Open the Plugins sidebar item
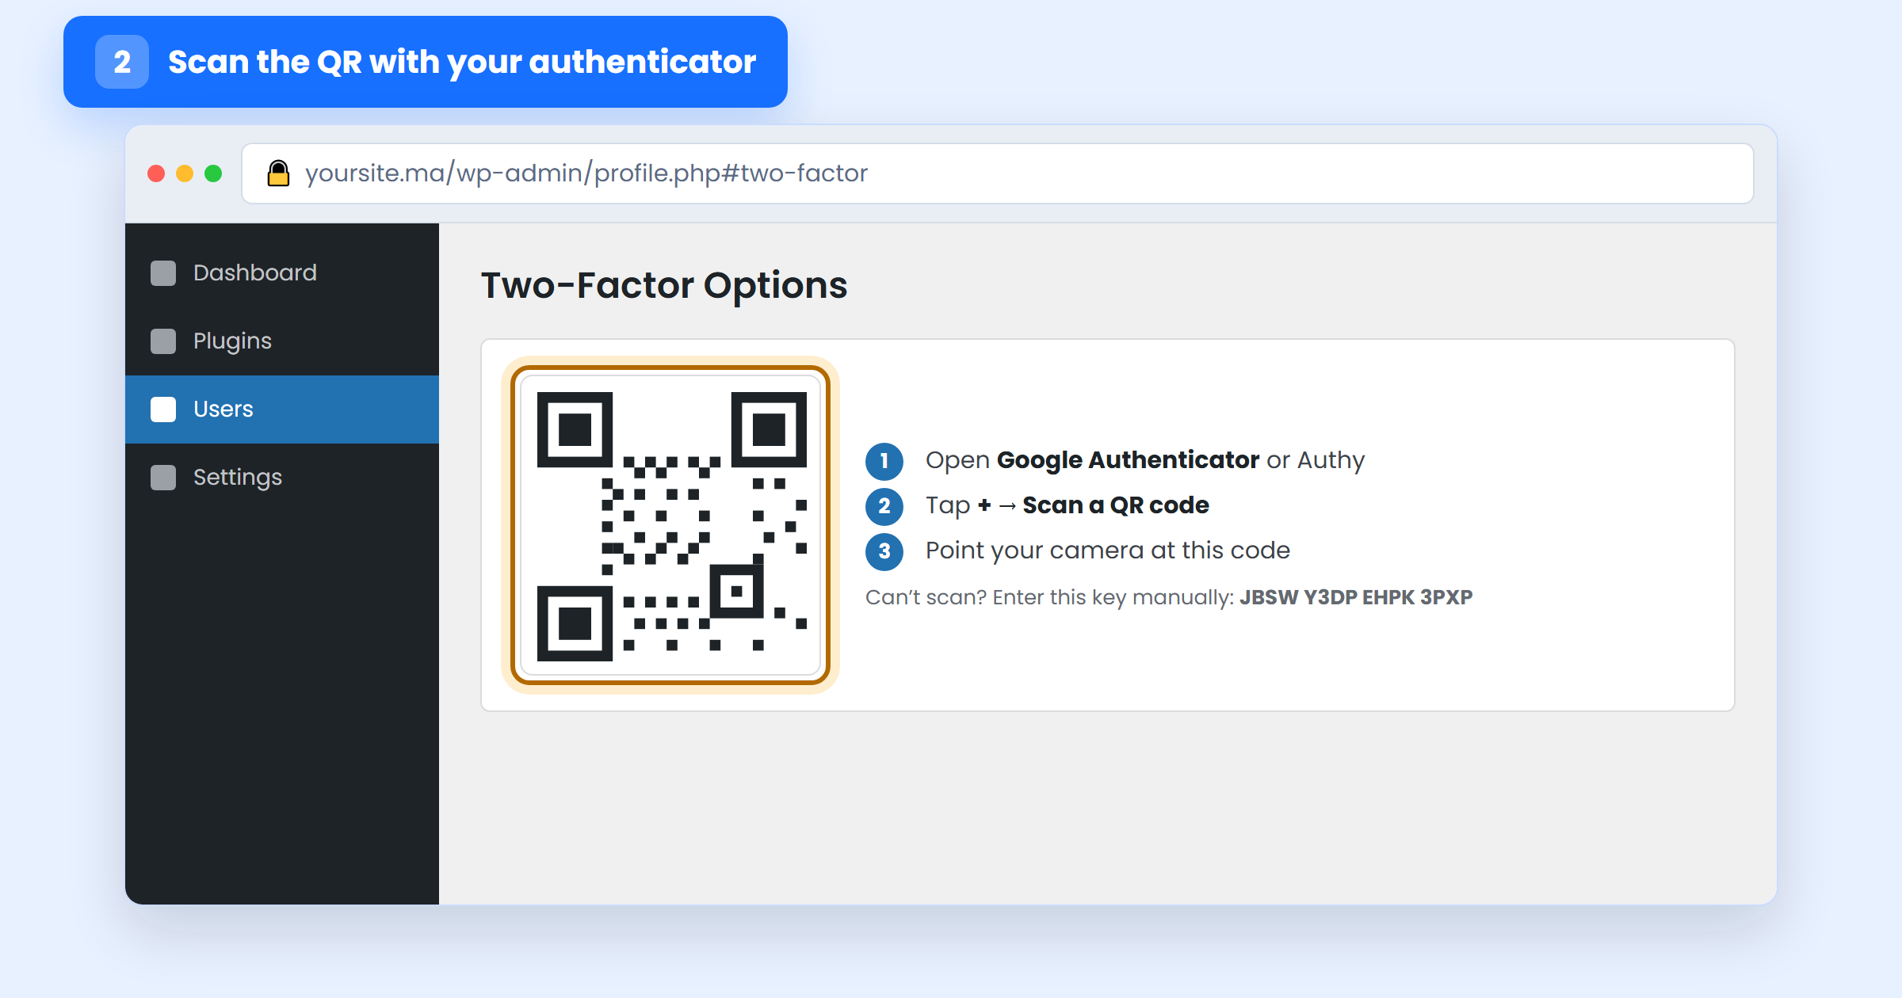Image resolution: width=1902 pixels, height=998 pixels. pos(282,341)
